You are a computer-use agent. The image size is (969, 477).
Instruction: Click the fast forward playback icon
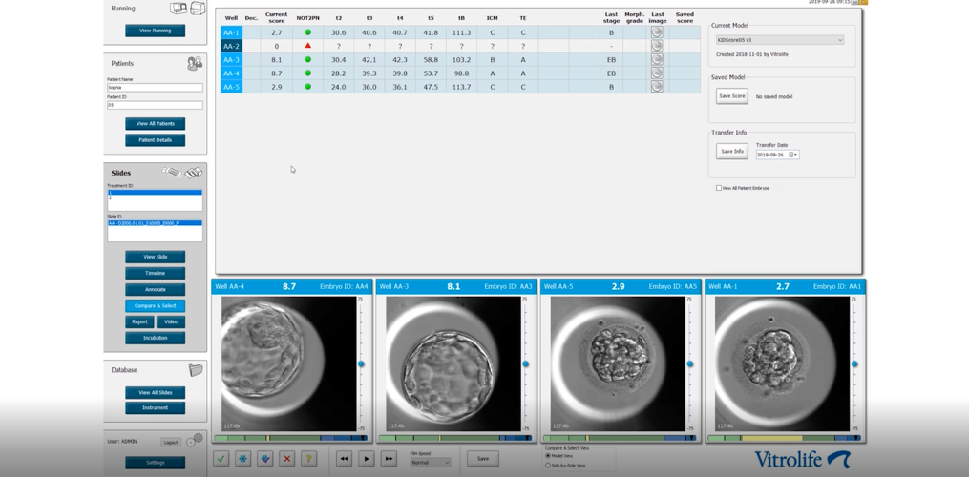pos(389,459)
